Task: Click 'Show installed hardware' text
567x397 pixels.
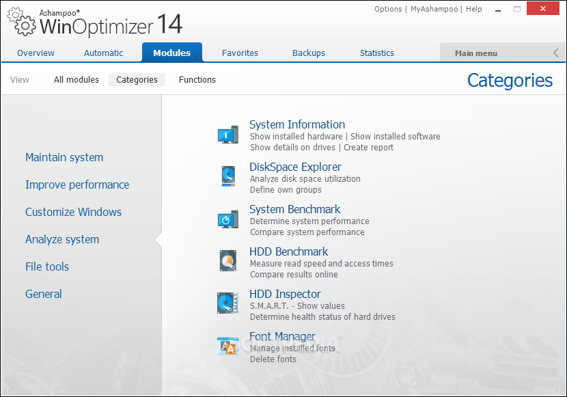Action: (296, 136)
